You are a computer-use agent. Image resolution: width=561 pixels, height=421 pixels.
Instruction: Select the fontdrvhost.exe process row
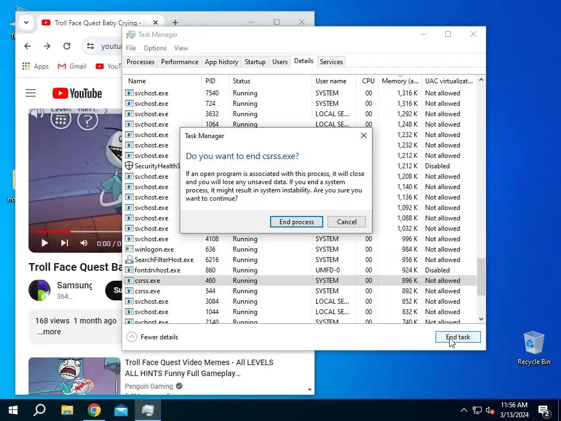point(300,270)
